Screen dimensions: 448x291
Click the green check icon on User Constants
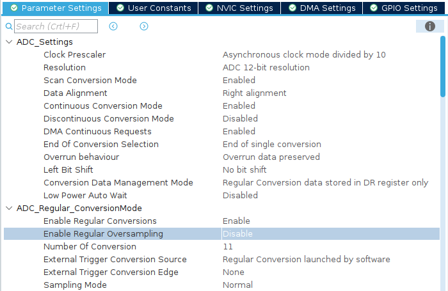(x=120, y=8)
